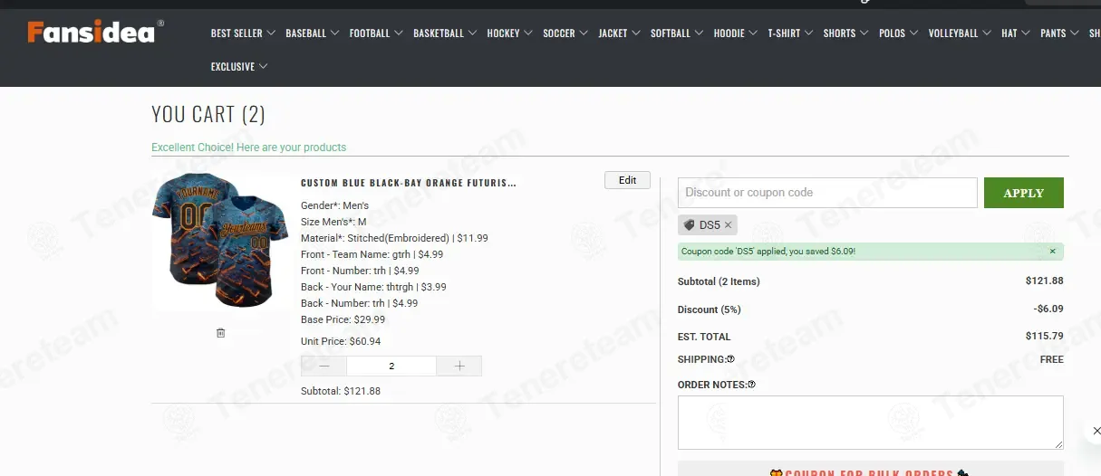
Task: Expand the Hoodie menu
Action: point(735,33)
